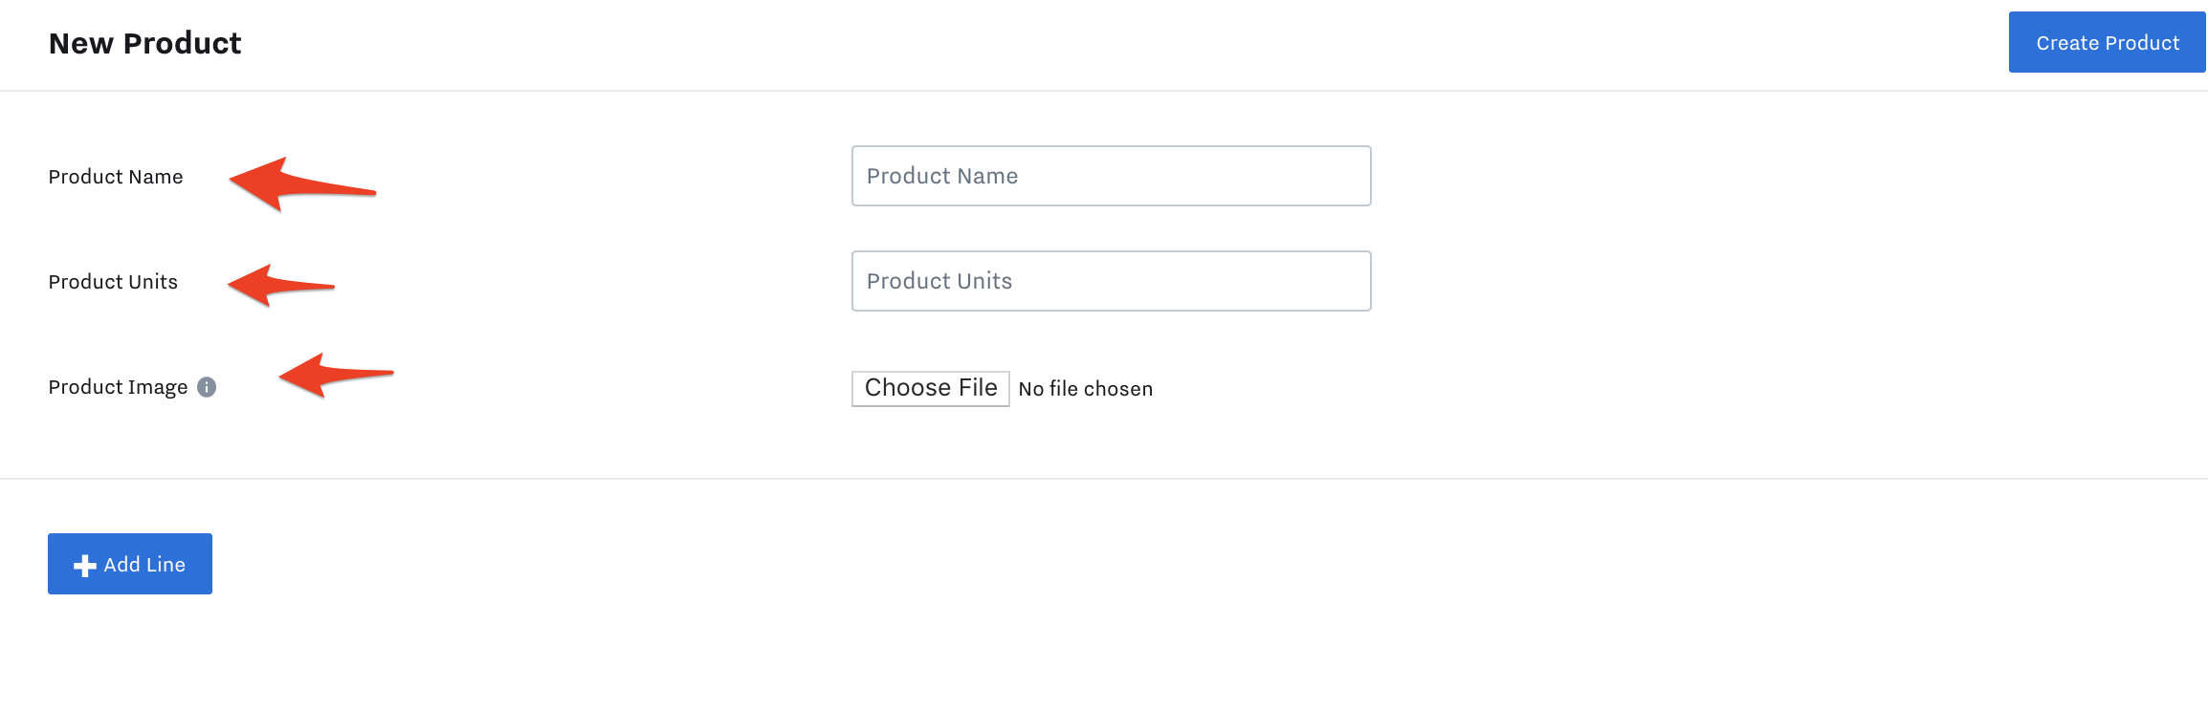Click the info icon beside Product Image
Screen dimensions: 2208x711
pos(207,387)
